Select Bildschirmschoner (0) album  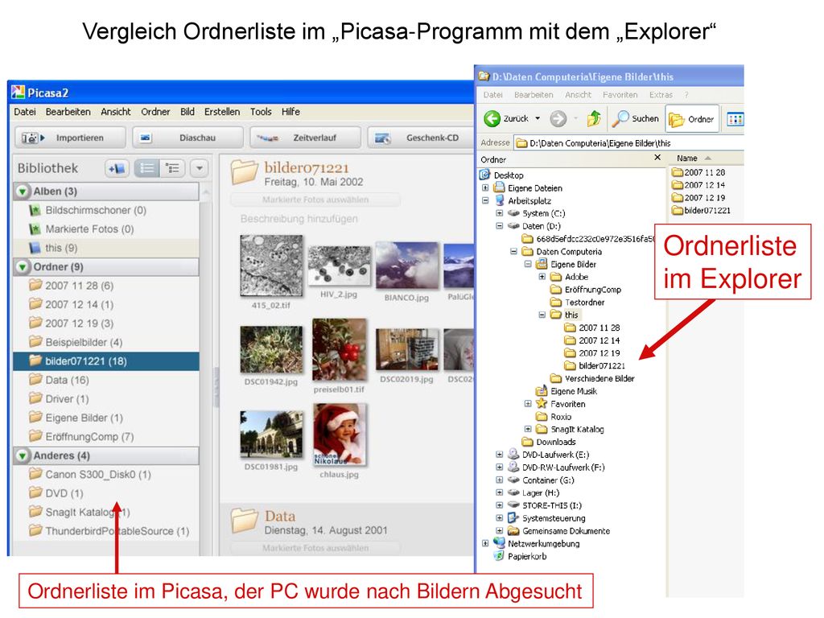coord(106,210)
